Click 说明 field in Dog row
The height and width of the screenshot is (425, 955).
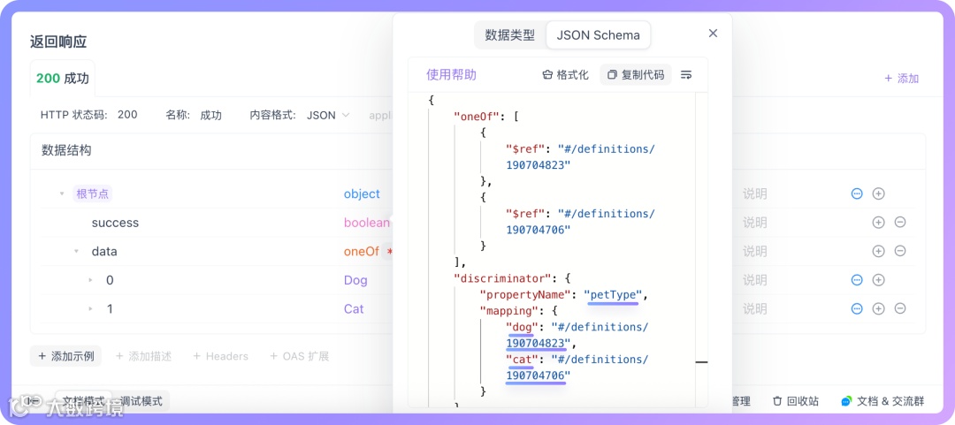tap(754, 280)
